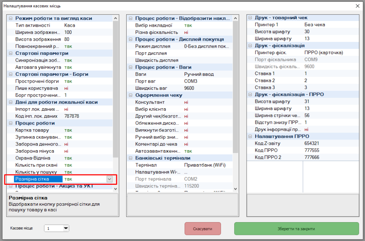Viewport: 365px width, 241px height.
Task: Toggle the Заборона мінуса value
Action: 66,151
